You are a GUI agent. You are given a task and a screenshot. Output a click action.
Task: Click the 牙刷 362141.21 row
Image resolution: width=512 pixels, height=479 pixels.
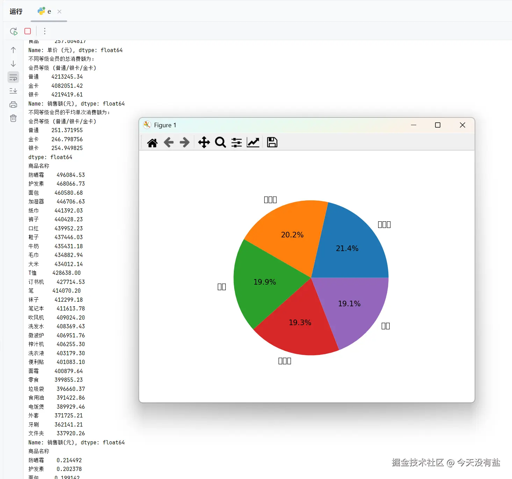click(x=56, y=425)
